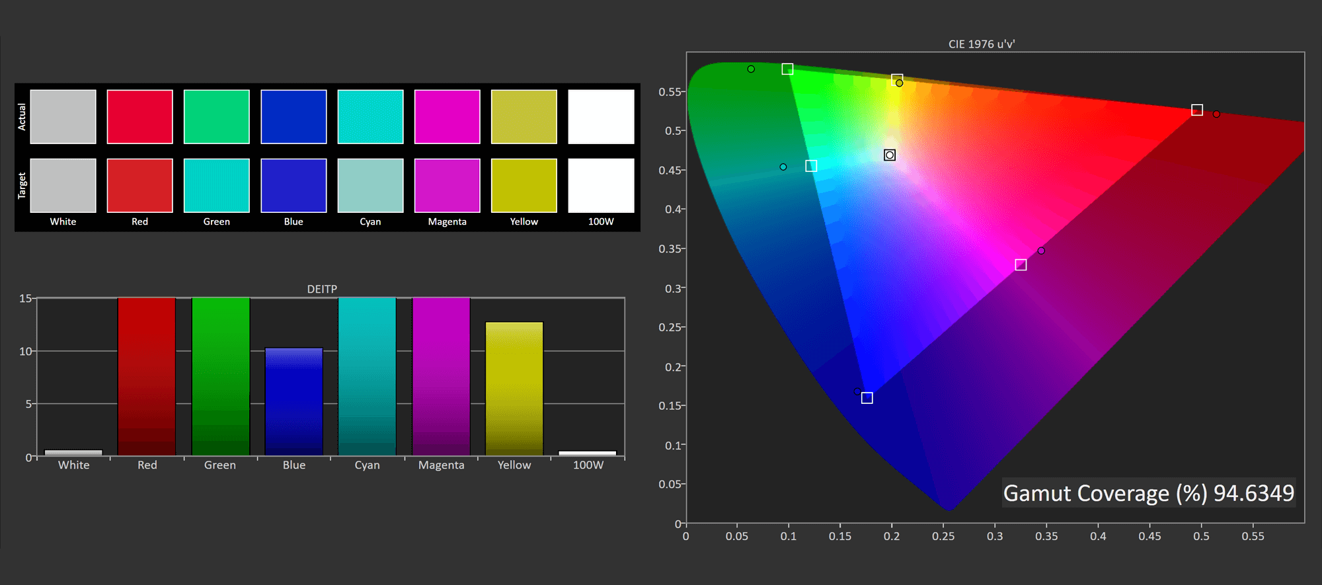Viewport: 1322px width, 585px height.
Task: Select the Target Green color swatch
Action: 216,186
